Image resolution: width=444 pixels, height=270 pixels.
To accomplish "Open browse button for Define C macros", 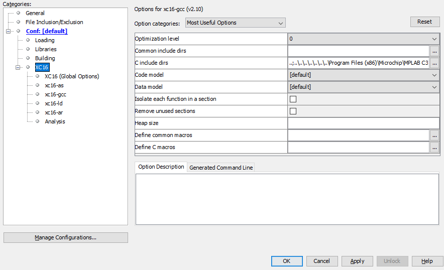I will coord(434,147).
